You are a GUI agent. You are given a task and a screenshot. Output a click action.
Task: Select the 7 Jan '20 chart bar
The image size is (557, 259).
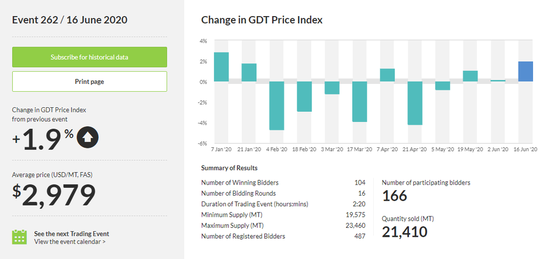tap(222, 67)
